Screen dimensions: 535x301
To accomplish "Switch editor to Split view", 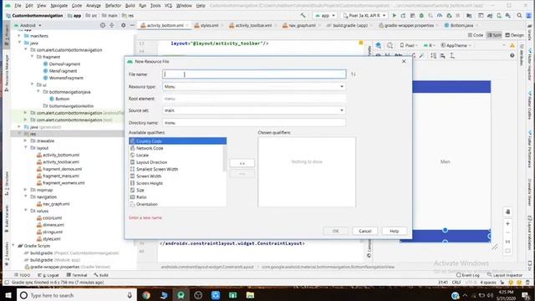I will (x=494, y=35).
